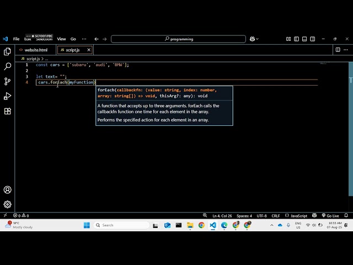The image size is (353, 265).
Task: Open the Extensions view
Action: pos(7,111)
